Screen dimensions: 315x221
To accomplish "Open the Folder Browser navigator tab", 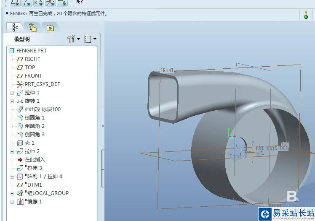I will click(x=32, y=28).
